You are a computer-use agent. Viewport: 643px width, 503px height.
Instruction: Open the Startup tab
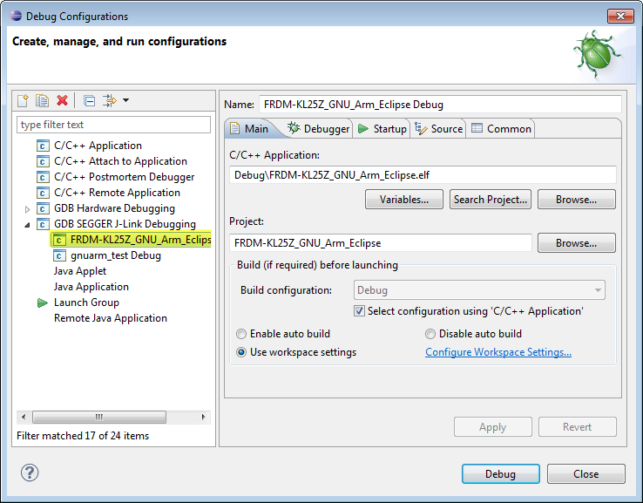(x=382, y=129)
